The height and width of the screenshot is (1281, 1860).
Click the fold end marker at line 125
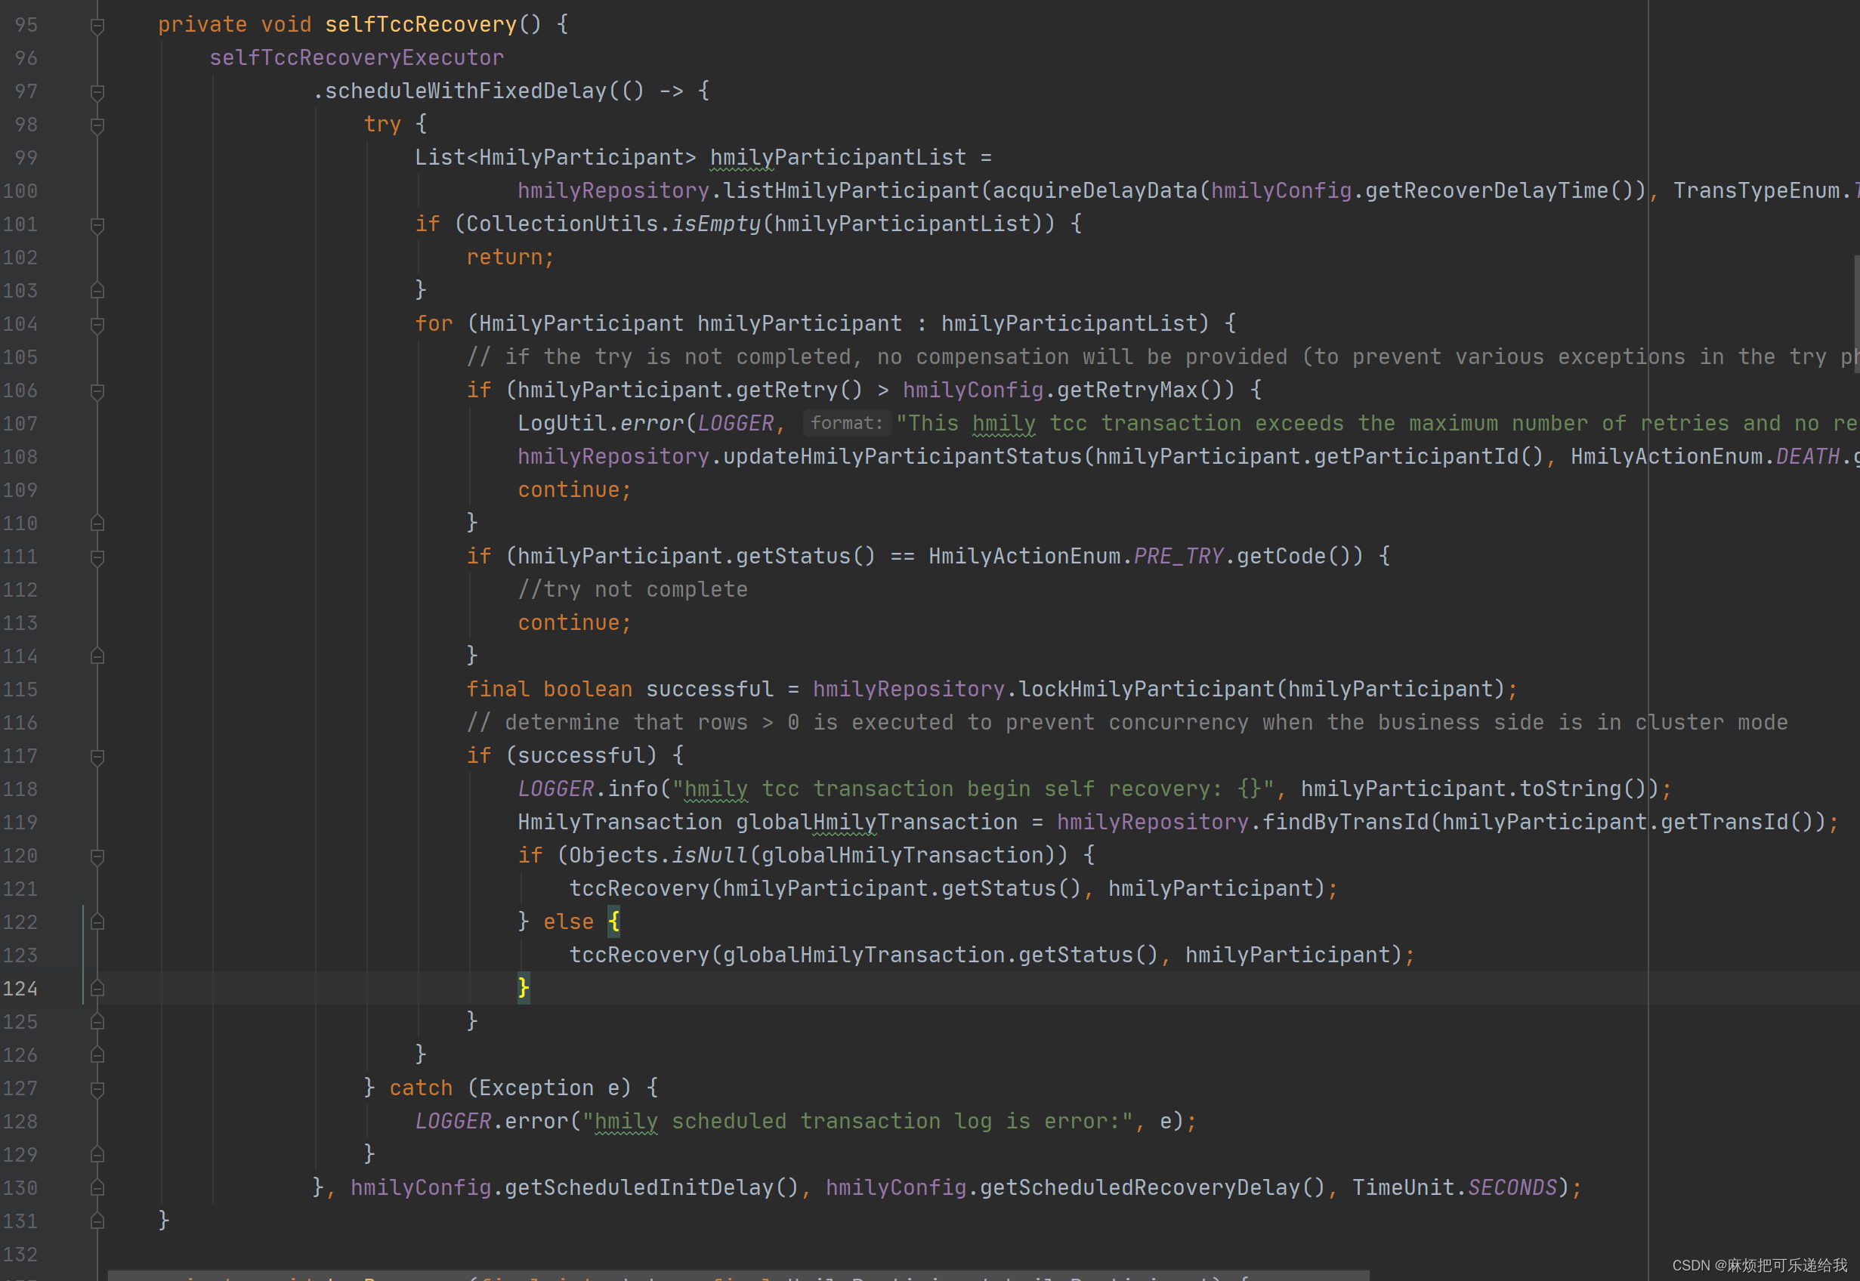[97, 1022]
